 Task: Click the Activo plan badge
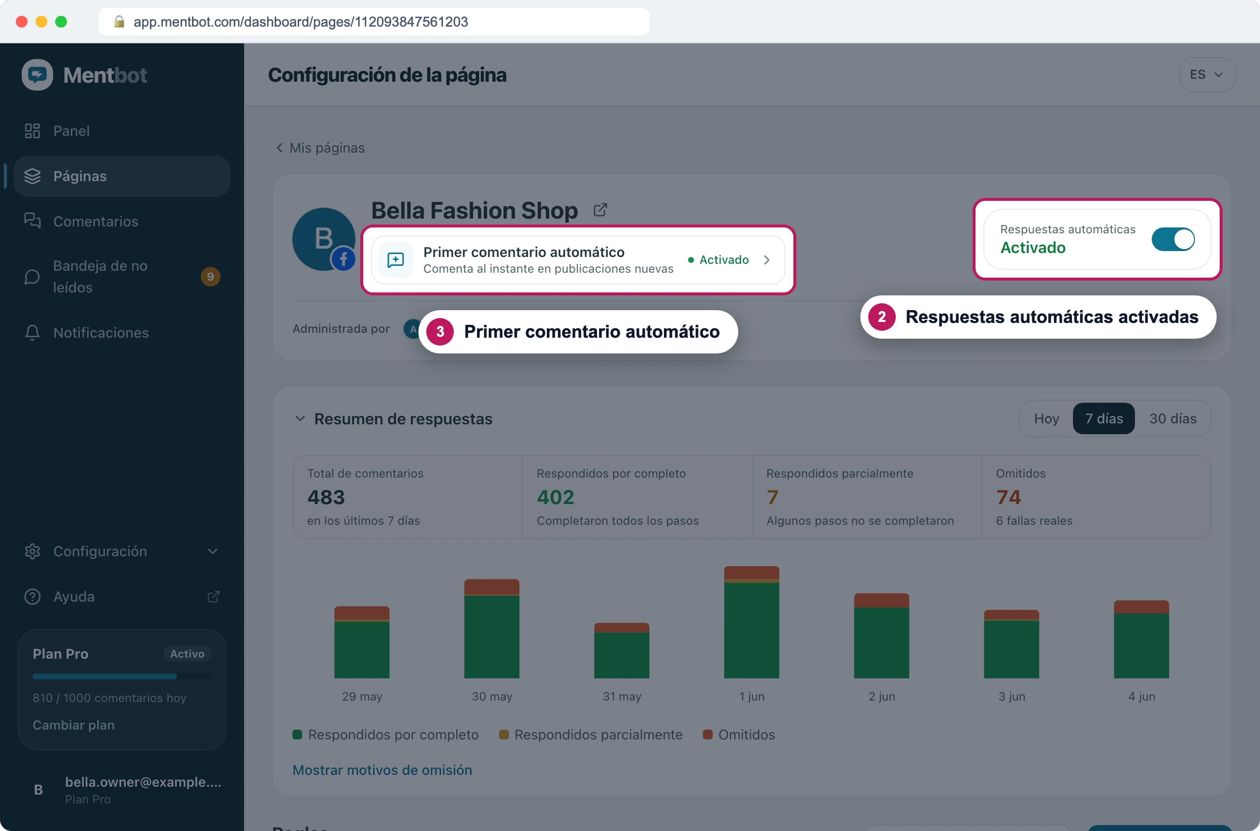click(x=187, y=653)
